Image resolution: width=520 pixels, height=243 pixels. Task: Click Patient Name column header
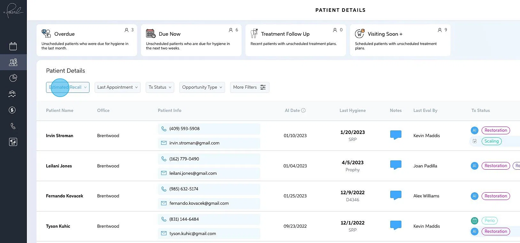pyautogui.click(x=60, y=111)
